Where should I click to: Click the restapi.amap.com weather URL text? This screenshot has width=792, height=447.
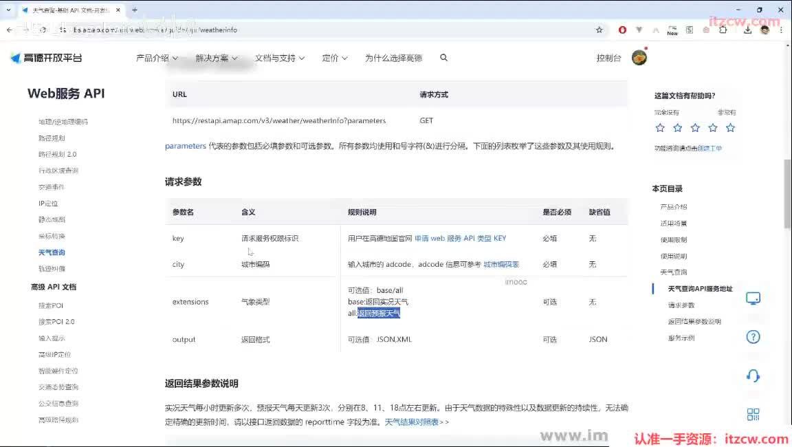(279, 120)
